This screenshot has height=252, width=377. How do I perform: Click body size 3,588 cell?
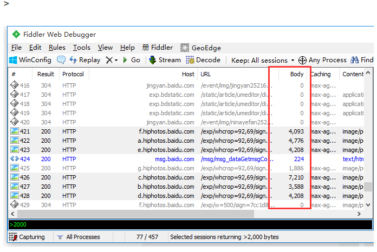[x=296, y=187]
